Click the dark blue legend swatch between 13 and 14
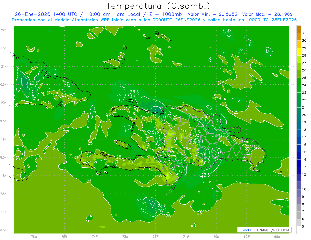311x240 pixels. [299, 163]
